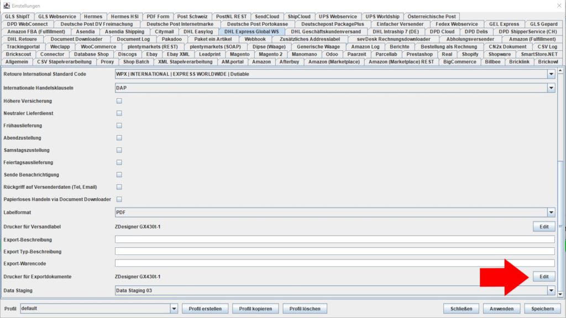Open the GLS ShipIT tab

tap(17, 17)
